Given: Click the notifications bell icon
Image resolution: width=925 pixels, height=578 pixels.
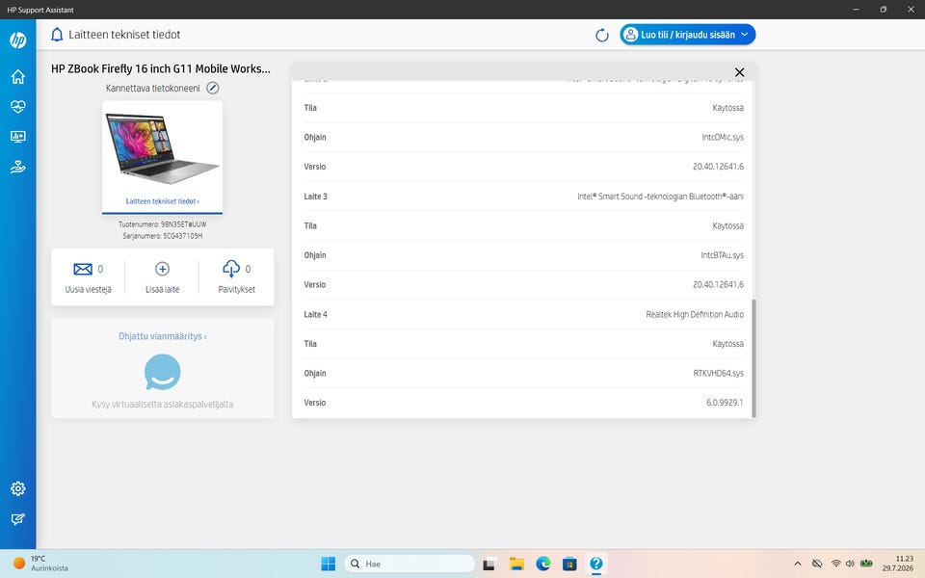Looking at the screenshot, I should 57,35.
